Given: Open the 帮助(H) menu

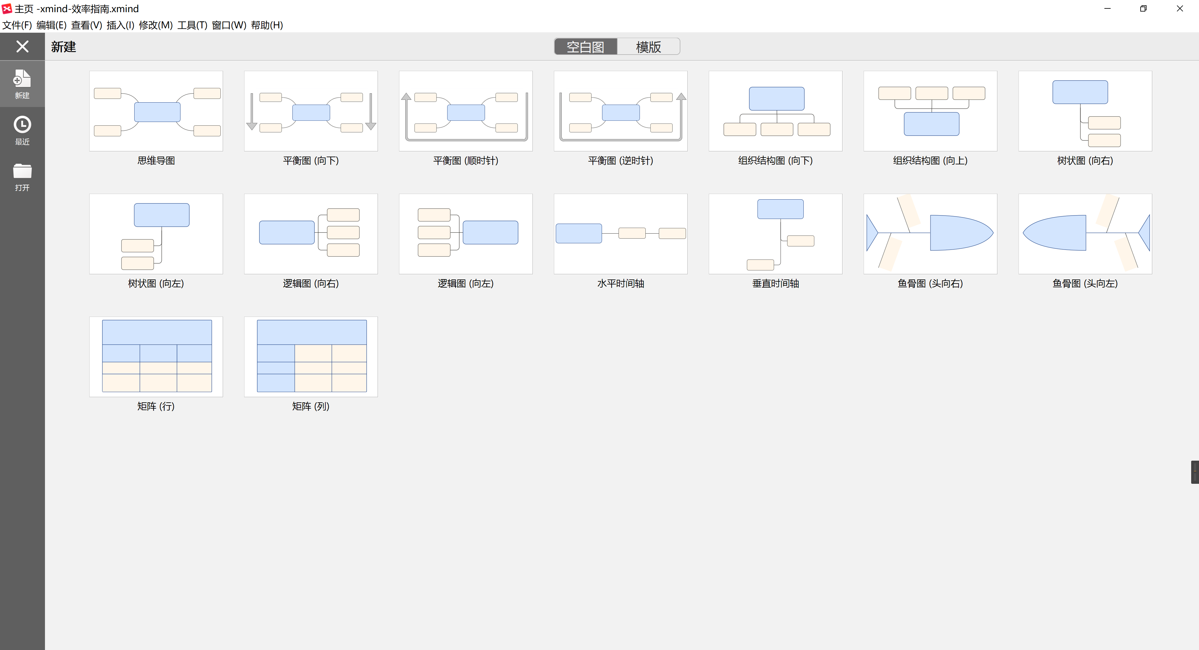Looking at the screenshot, I should tap(267, 25).
